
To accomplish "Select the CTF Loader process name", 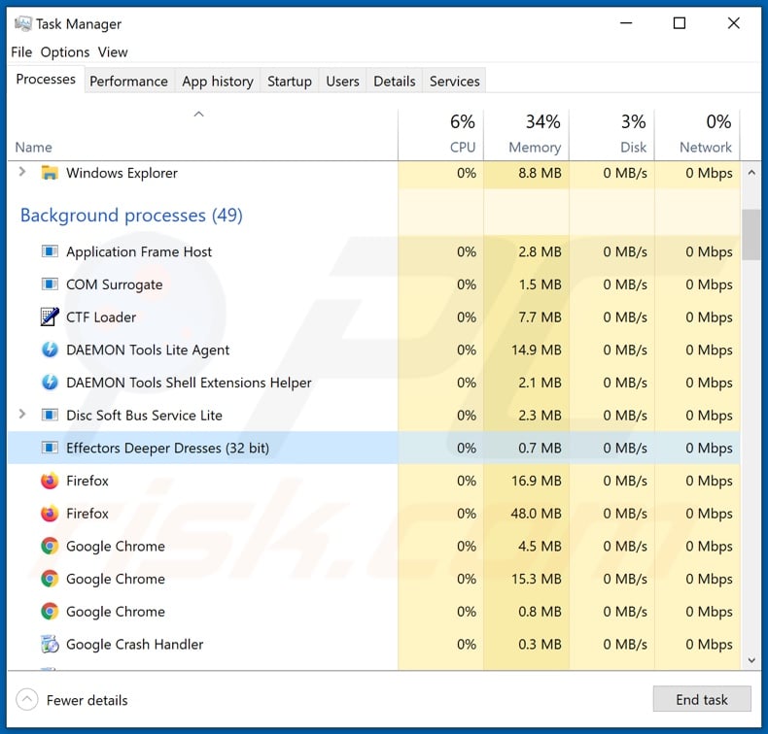I will tap(101, 317).
